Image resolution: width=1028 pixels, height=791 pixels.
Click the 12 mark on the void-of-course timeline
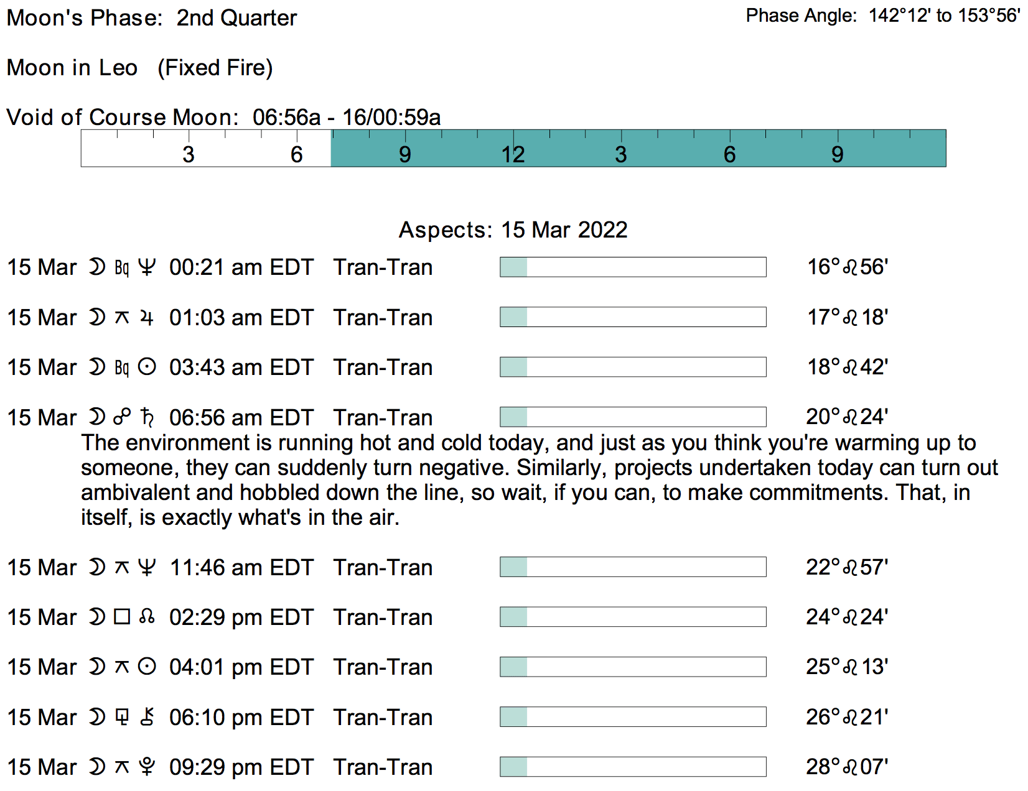513,154
